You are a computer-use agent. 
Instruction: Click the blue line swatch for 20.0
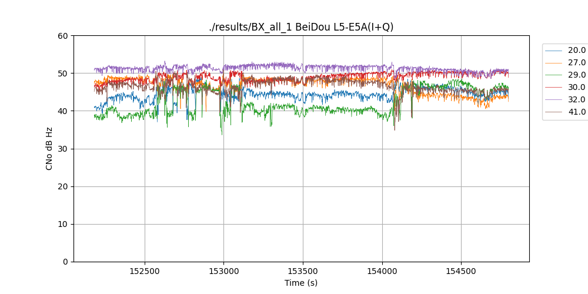pos(554,51)
